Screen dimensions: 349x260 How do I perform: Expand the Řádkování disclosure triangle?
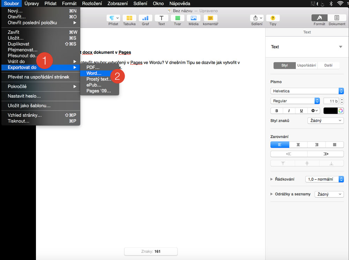coord(272,179)
